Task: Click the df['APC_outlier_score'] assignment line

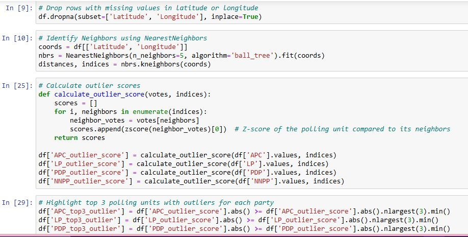Action: pyautogui.click(x=188, y=155)
